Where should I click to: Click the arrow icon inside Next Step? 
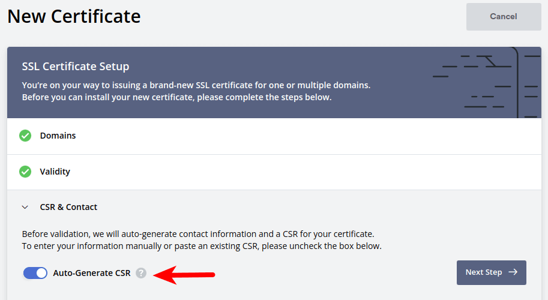tap(513, 272)
